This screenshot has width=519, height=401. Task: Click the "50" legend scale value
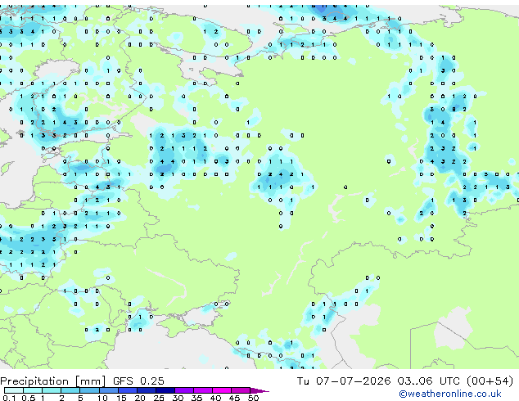click(x=253, y=398)
